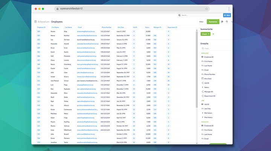Click the 'Employees' title text
Image resolution: width=271 pixels, height=151 pixels.
[57, 22]
